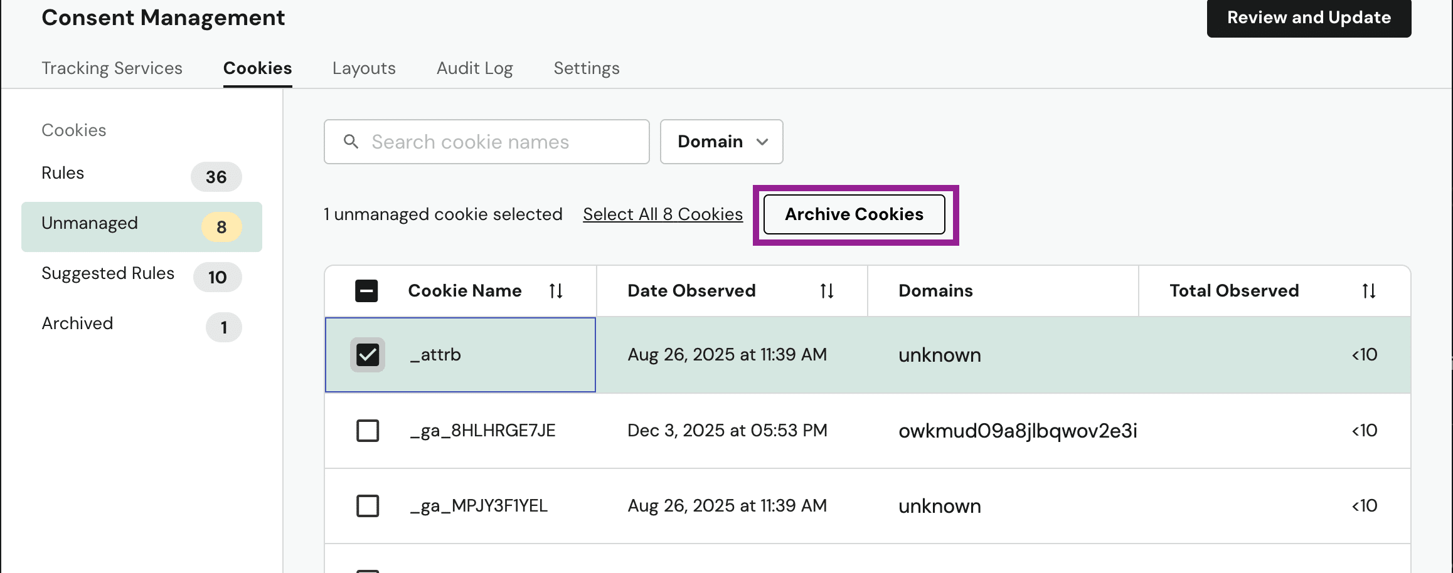Click the Select All 8 Cookies link
1453x573 pixels.
663,214
